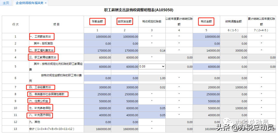The image size is (278, 135).
Task: Click 职工福利费支出 账载金额 170000.00 field
Action: [x=98, y=51]
